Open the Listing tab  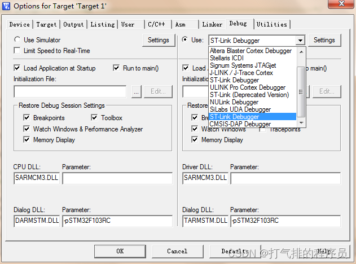103,24
